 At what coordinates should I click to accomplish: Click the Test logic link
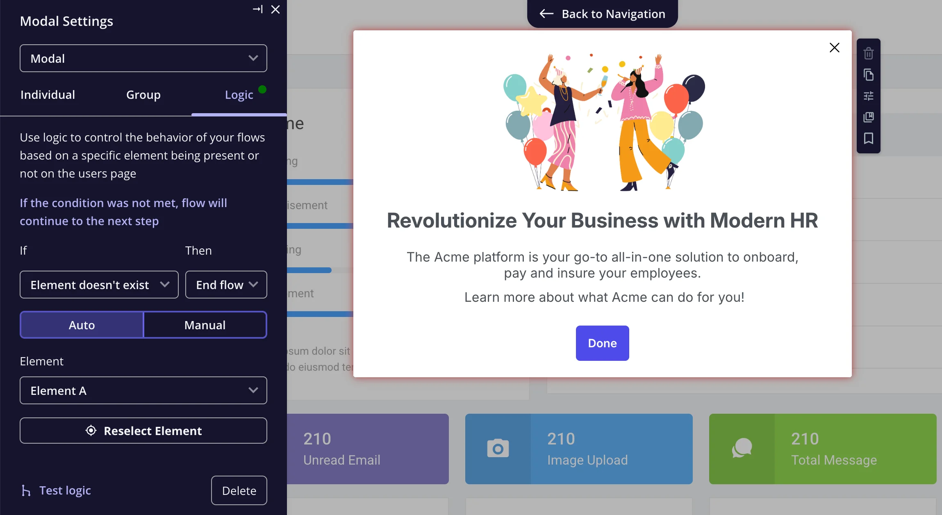tap(56, 490)
